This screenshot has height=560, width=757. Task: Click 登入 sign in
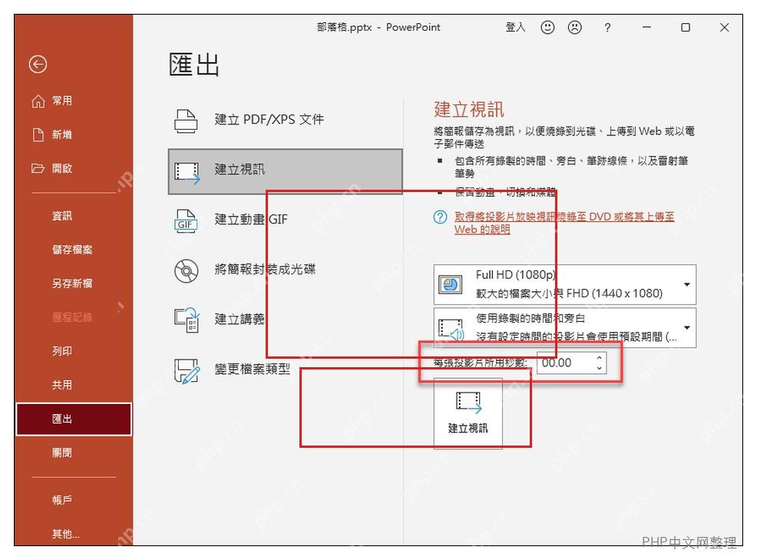point(515,28)
